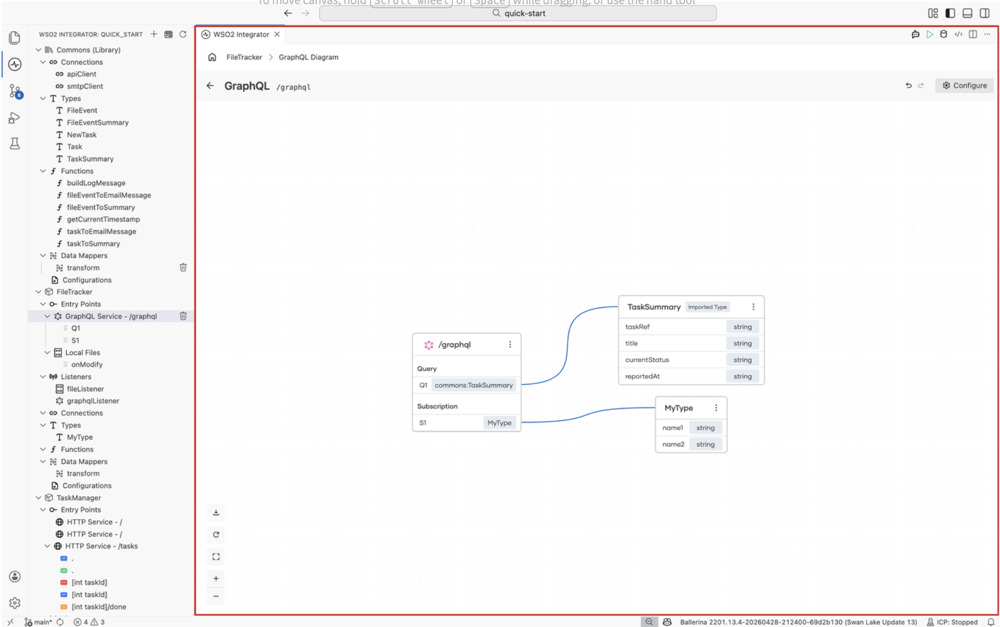Toggle secondary side bar layout

985,13
